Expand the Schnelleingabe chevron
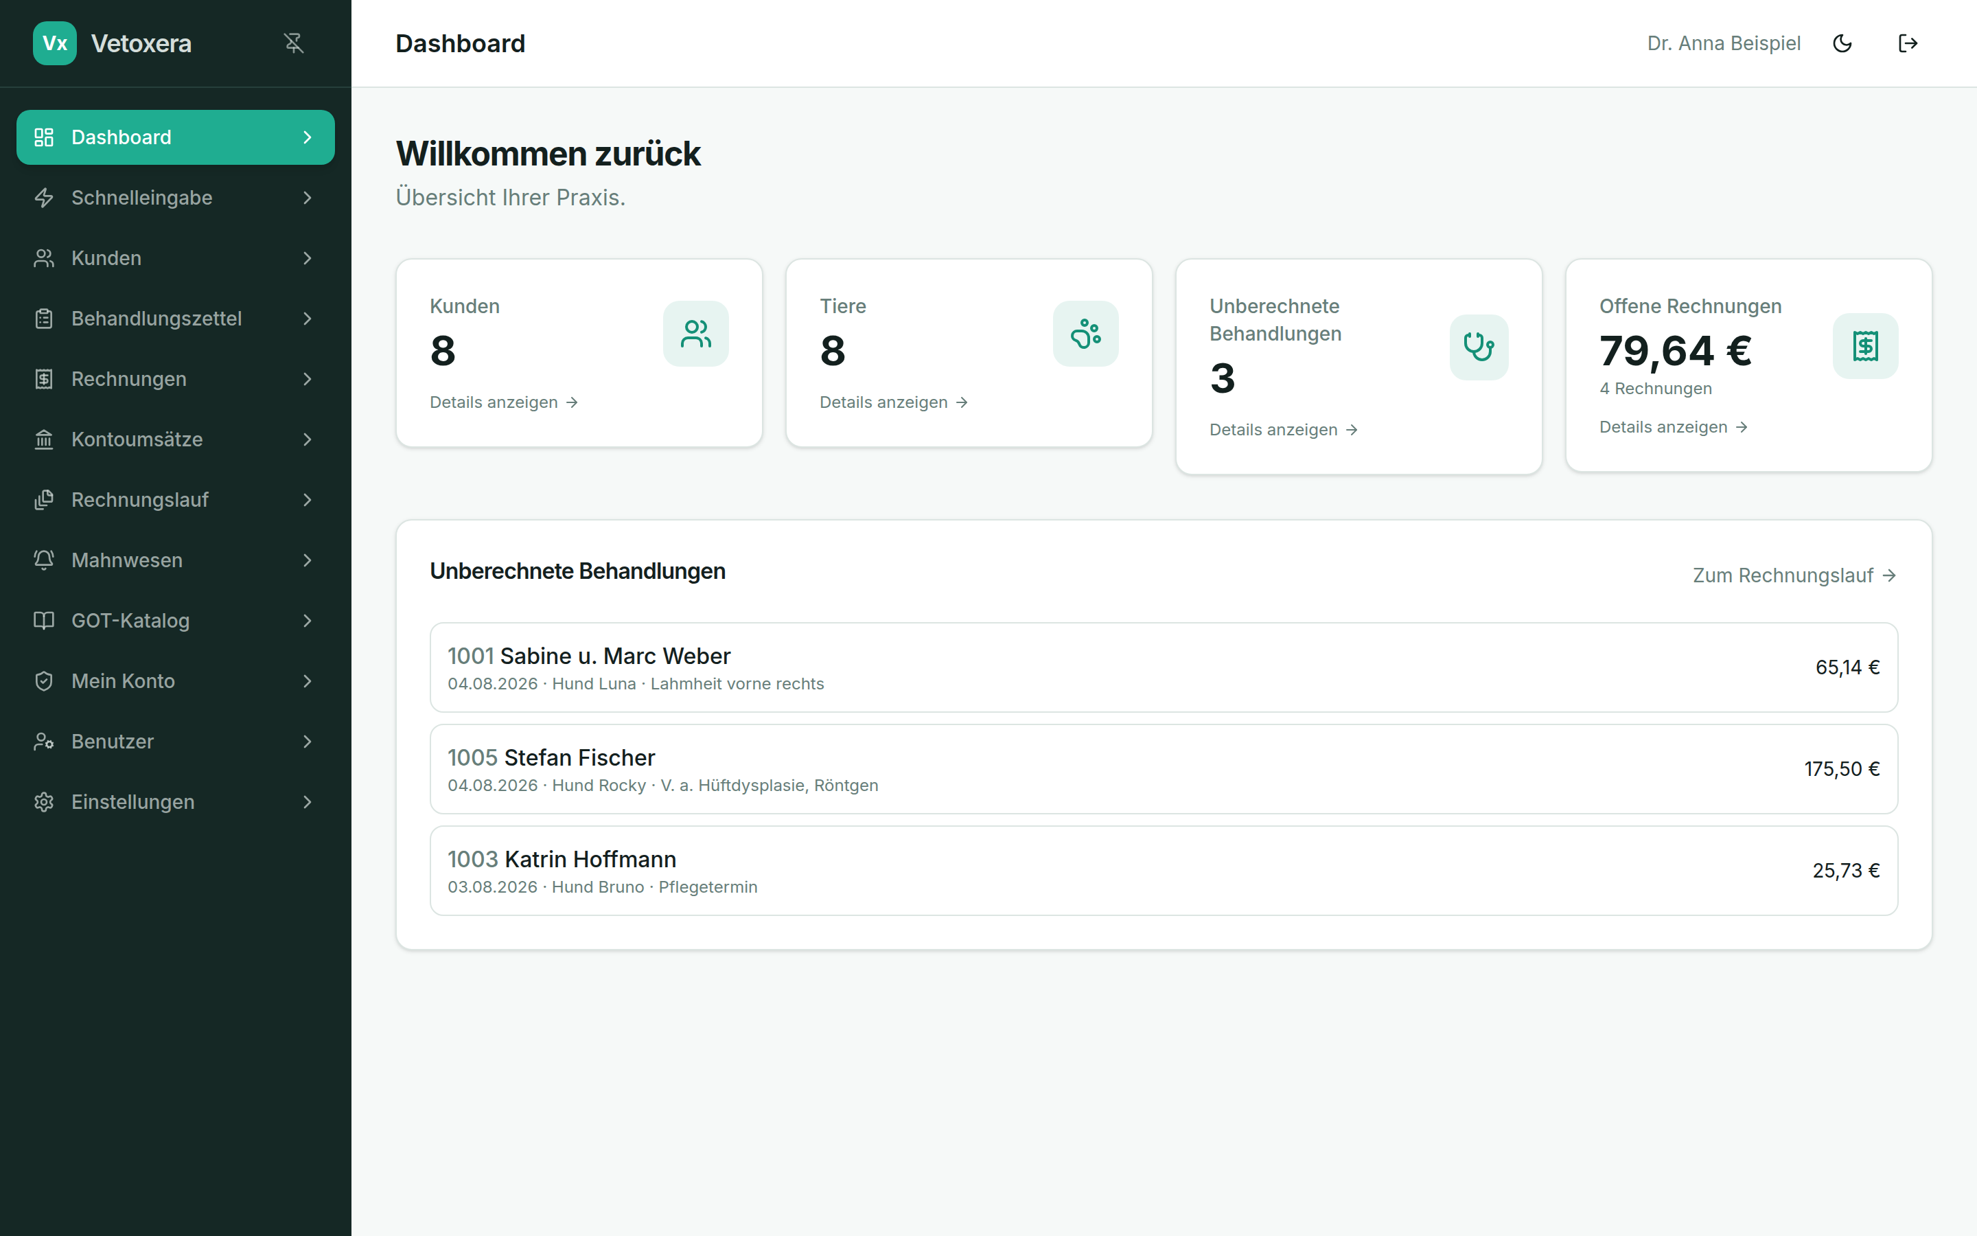The height and width of the screenshot is (1236, 1977). pyautogui.click(x=307, y=198)
